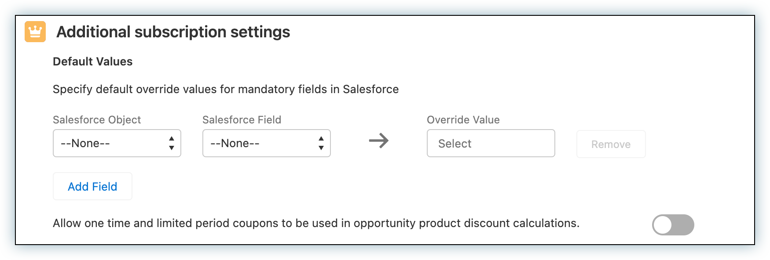Screen dimensions: 770x260
Task: Click the orange crown premium icon
Action: 35,32
